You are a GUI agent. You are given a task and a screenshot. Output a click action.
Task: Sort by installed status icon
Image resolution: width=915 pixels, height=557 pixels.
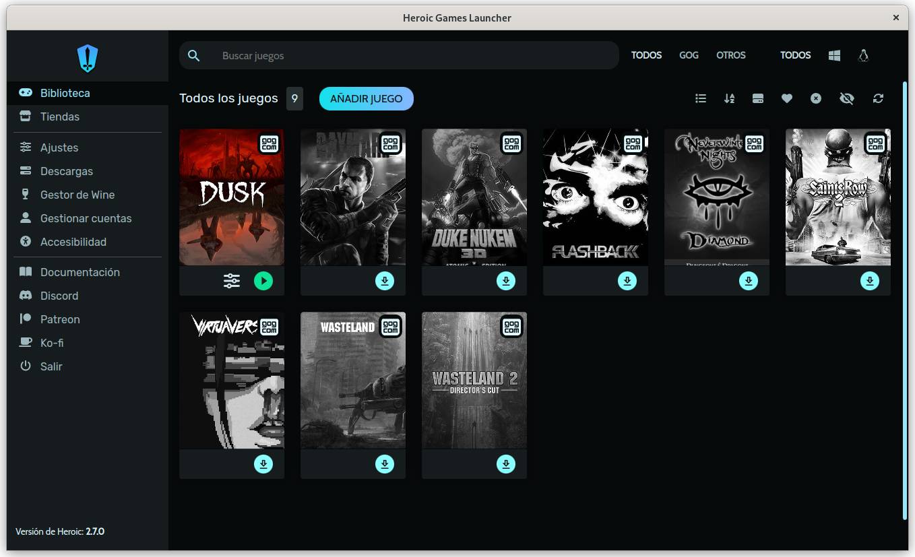click(x=758, y=98)
